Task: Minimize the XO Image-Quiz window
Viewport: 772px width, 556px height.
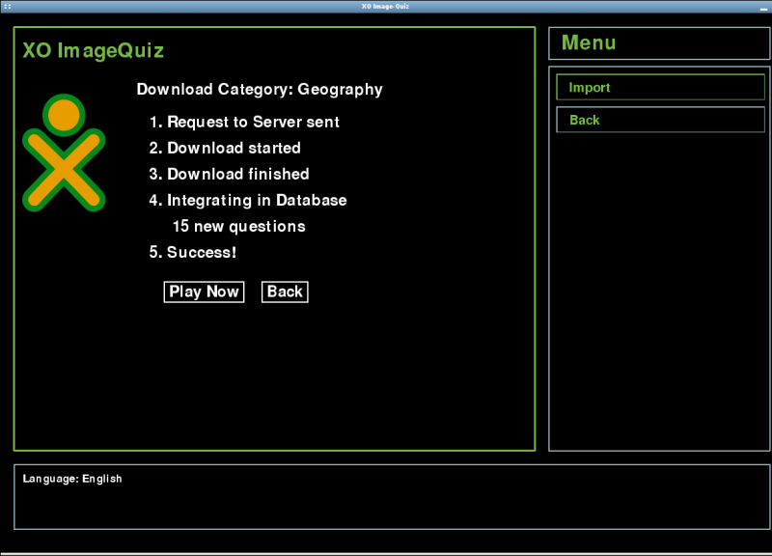Action: 762,7
